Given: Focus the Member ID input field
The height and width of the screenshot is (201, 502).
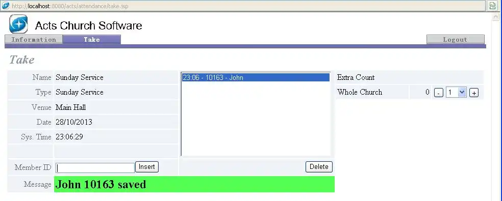Looking at the screenshot, I should [x=95, y=168].
